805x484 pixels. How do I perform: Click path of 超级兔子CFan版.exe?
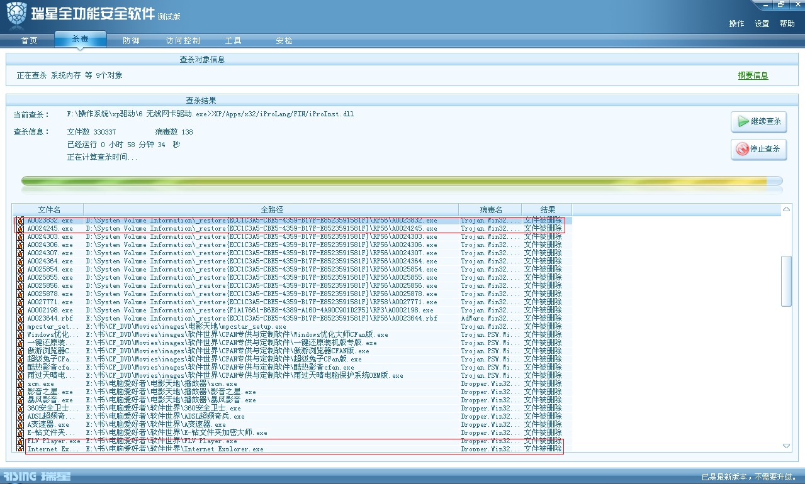223,360
